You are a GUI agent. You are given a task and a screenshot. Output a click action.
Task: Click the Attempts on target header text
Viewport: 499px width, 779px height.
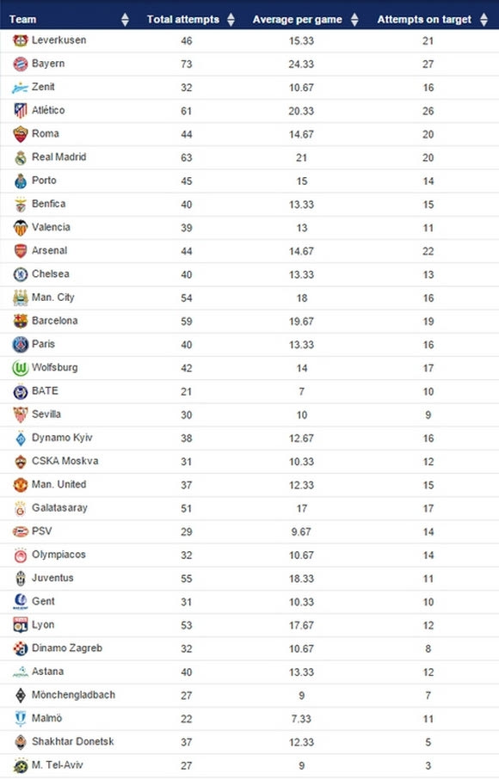(424, 20)
